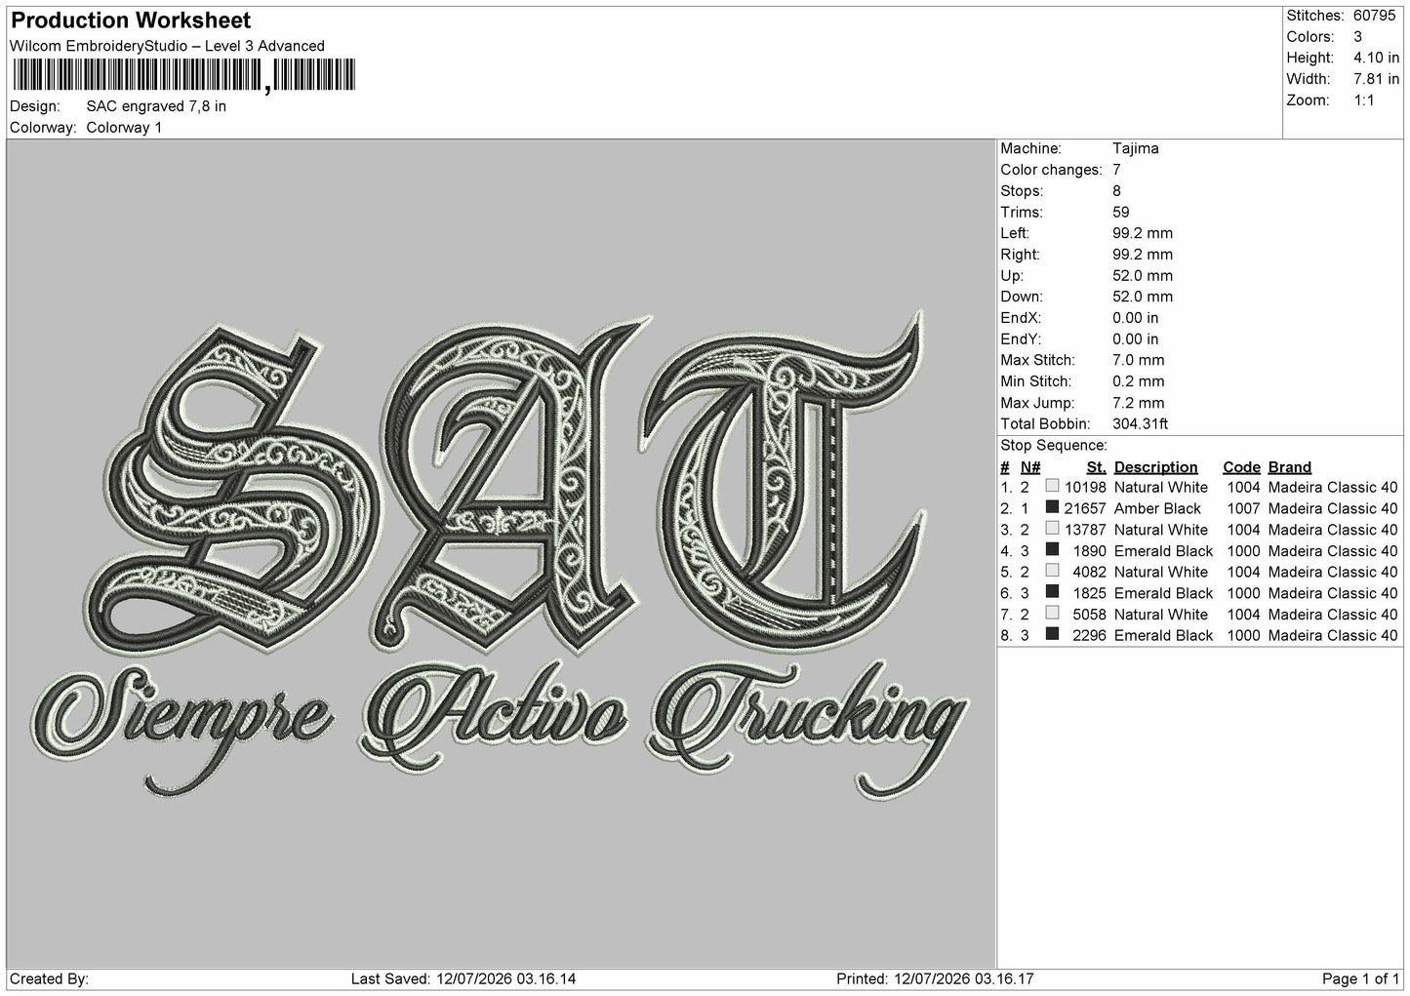Click stitch count 2296 in stop row 8
Screen dimensions: 1410x996
(x=1091, y=635)
